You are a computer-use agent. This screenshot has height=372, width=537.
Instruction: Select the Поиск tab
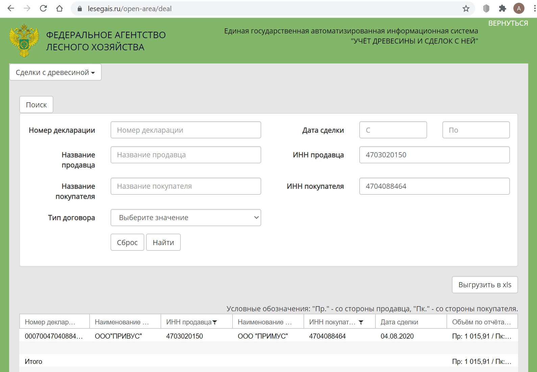36,105
